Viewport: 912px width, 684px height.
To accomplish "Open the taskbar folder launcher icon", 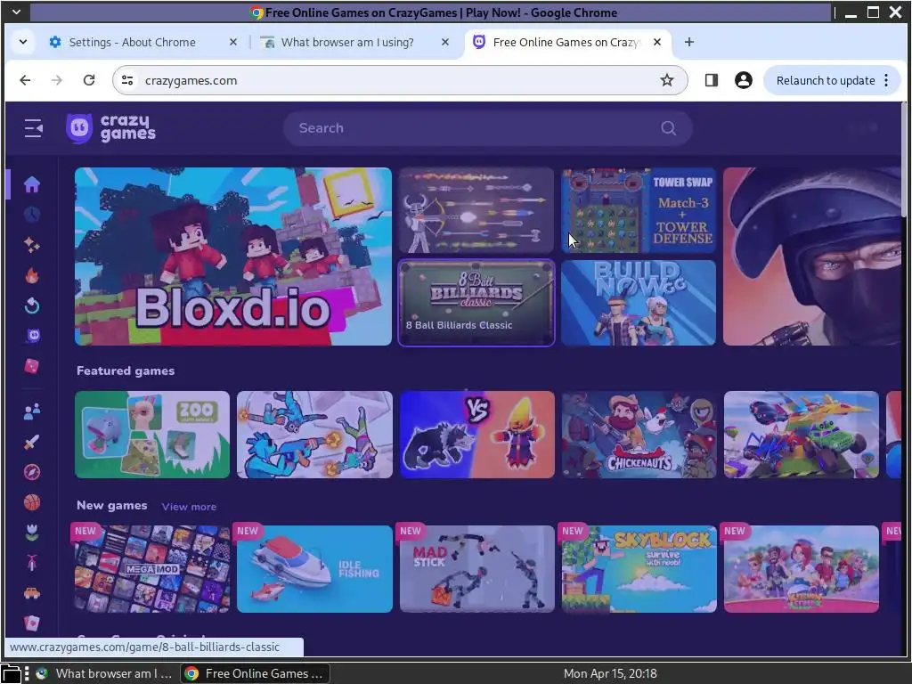I will tap(11, 673).
